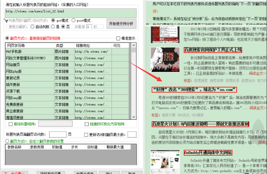Select the 增值项更新 row

pos(67,117)
